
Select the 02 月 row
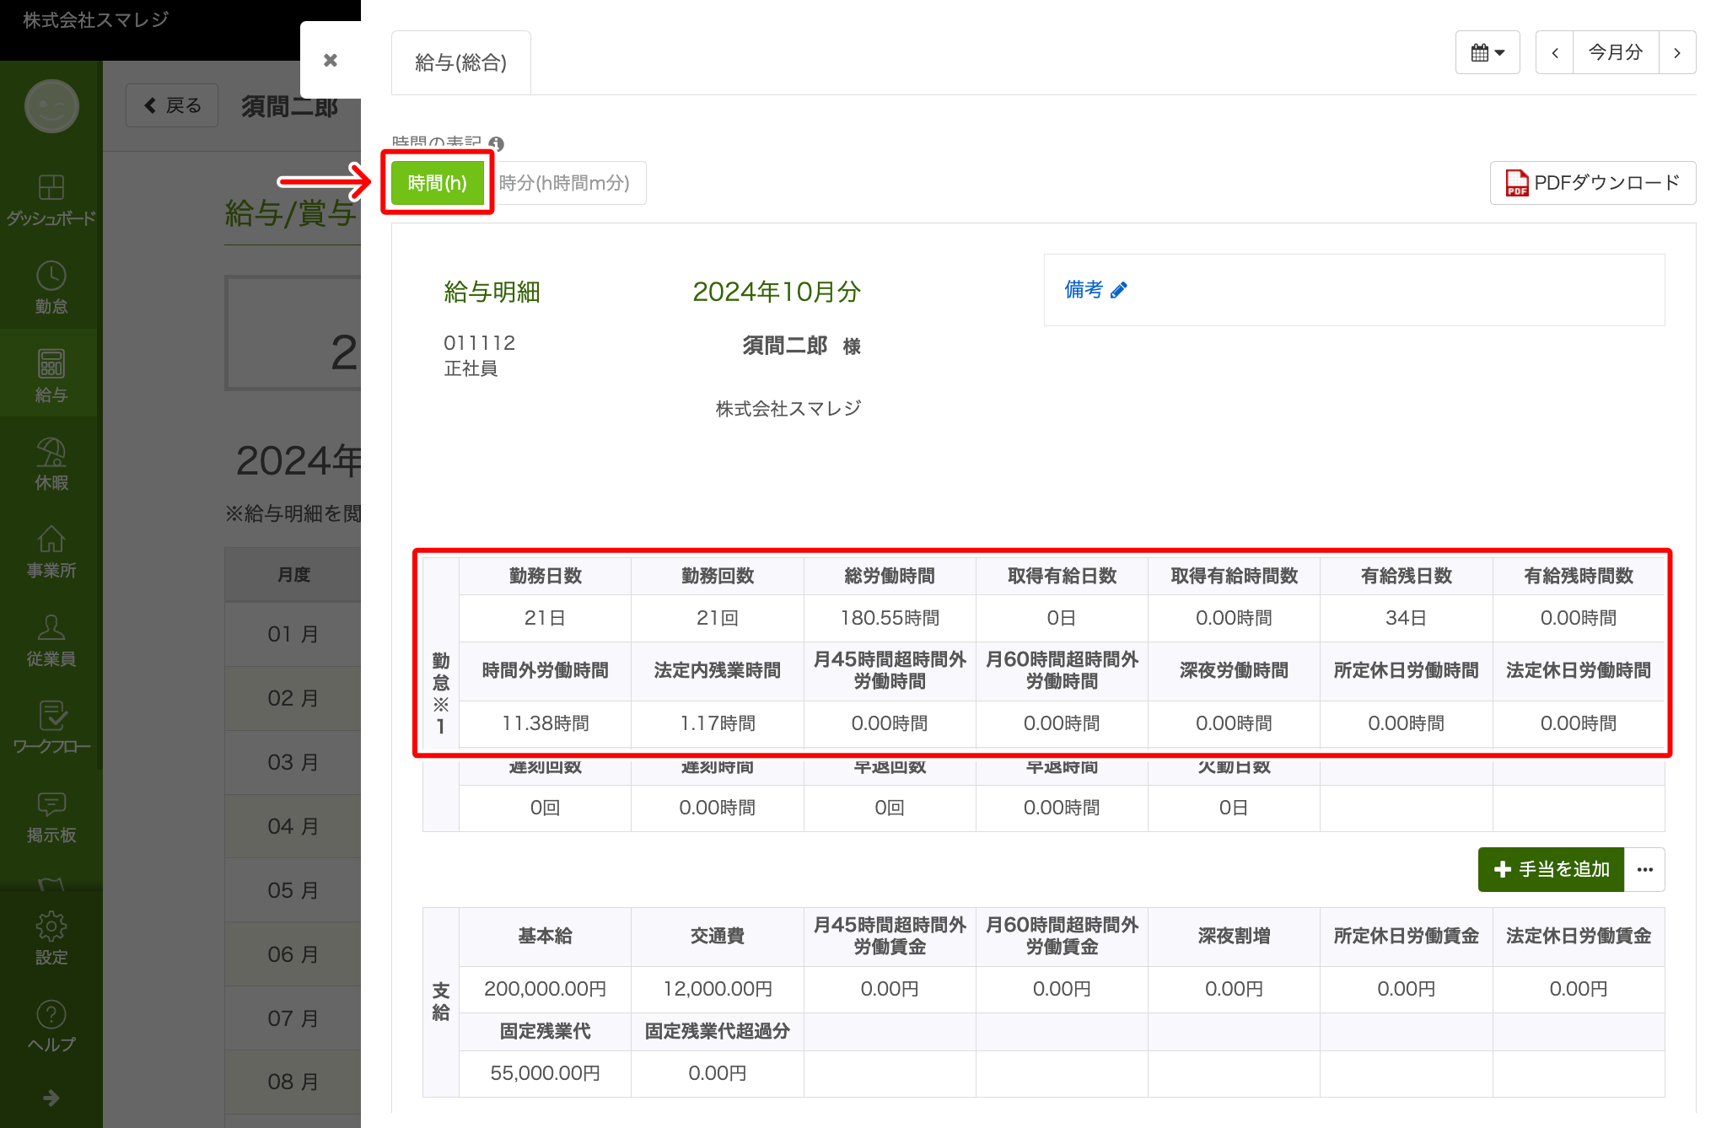(x=293, y=698)
